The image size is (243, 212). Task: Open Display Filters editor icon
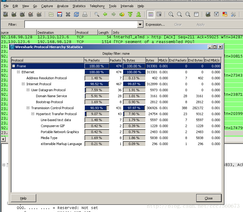coord(216,14)
